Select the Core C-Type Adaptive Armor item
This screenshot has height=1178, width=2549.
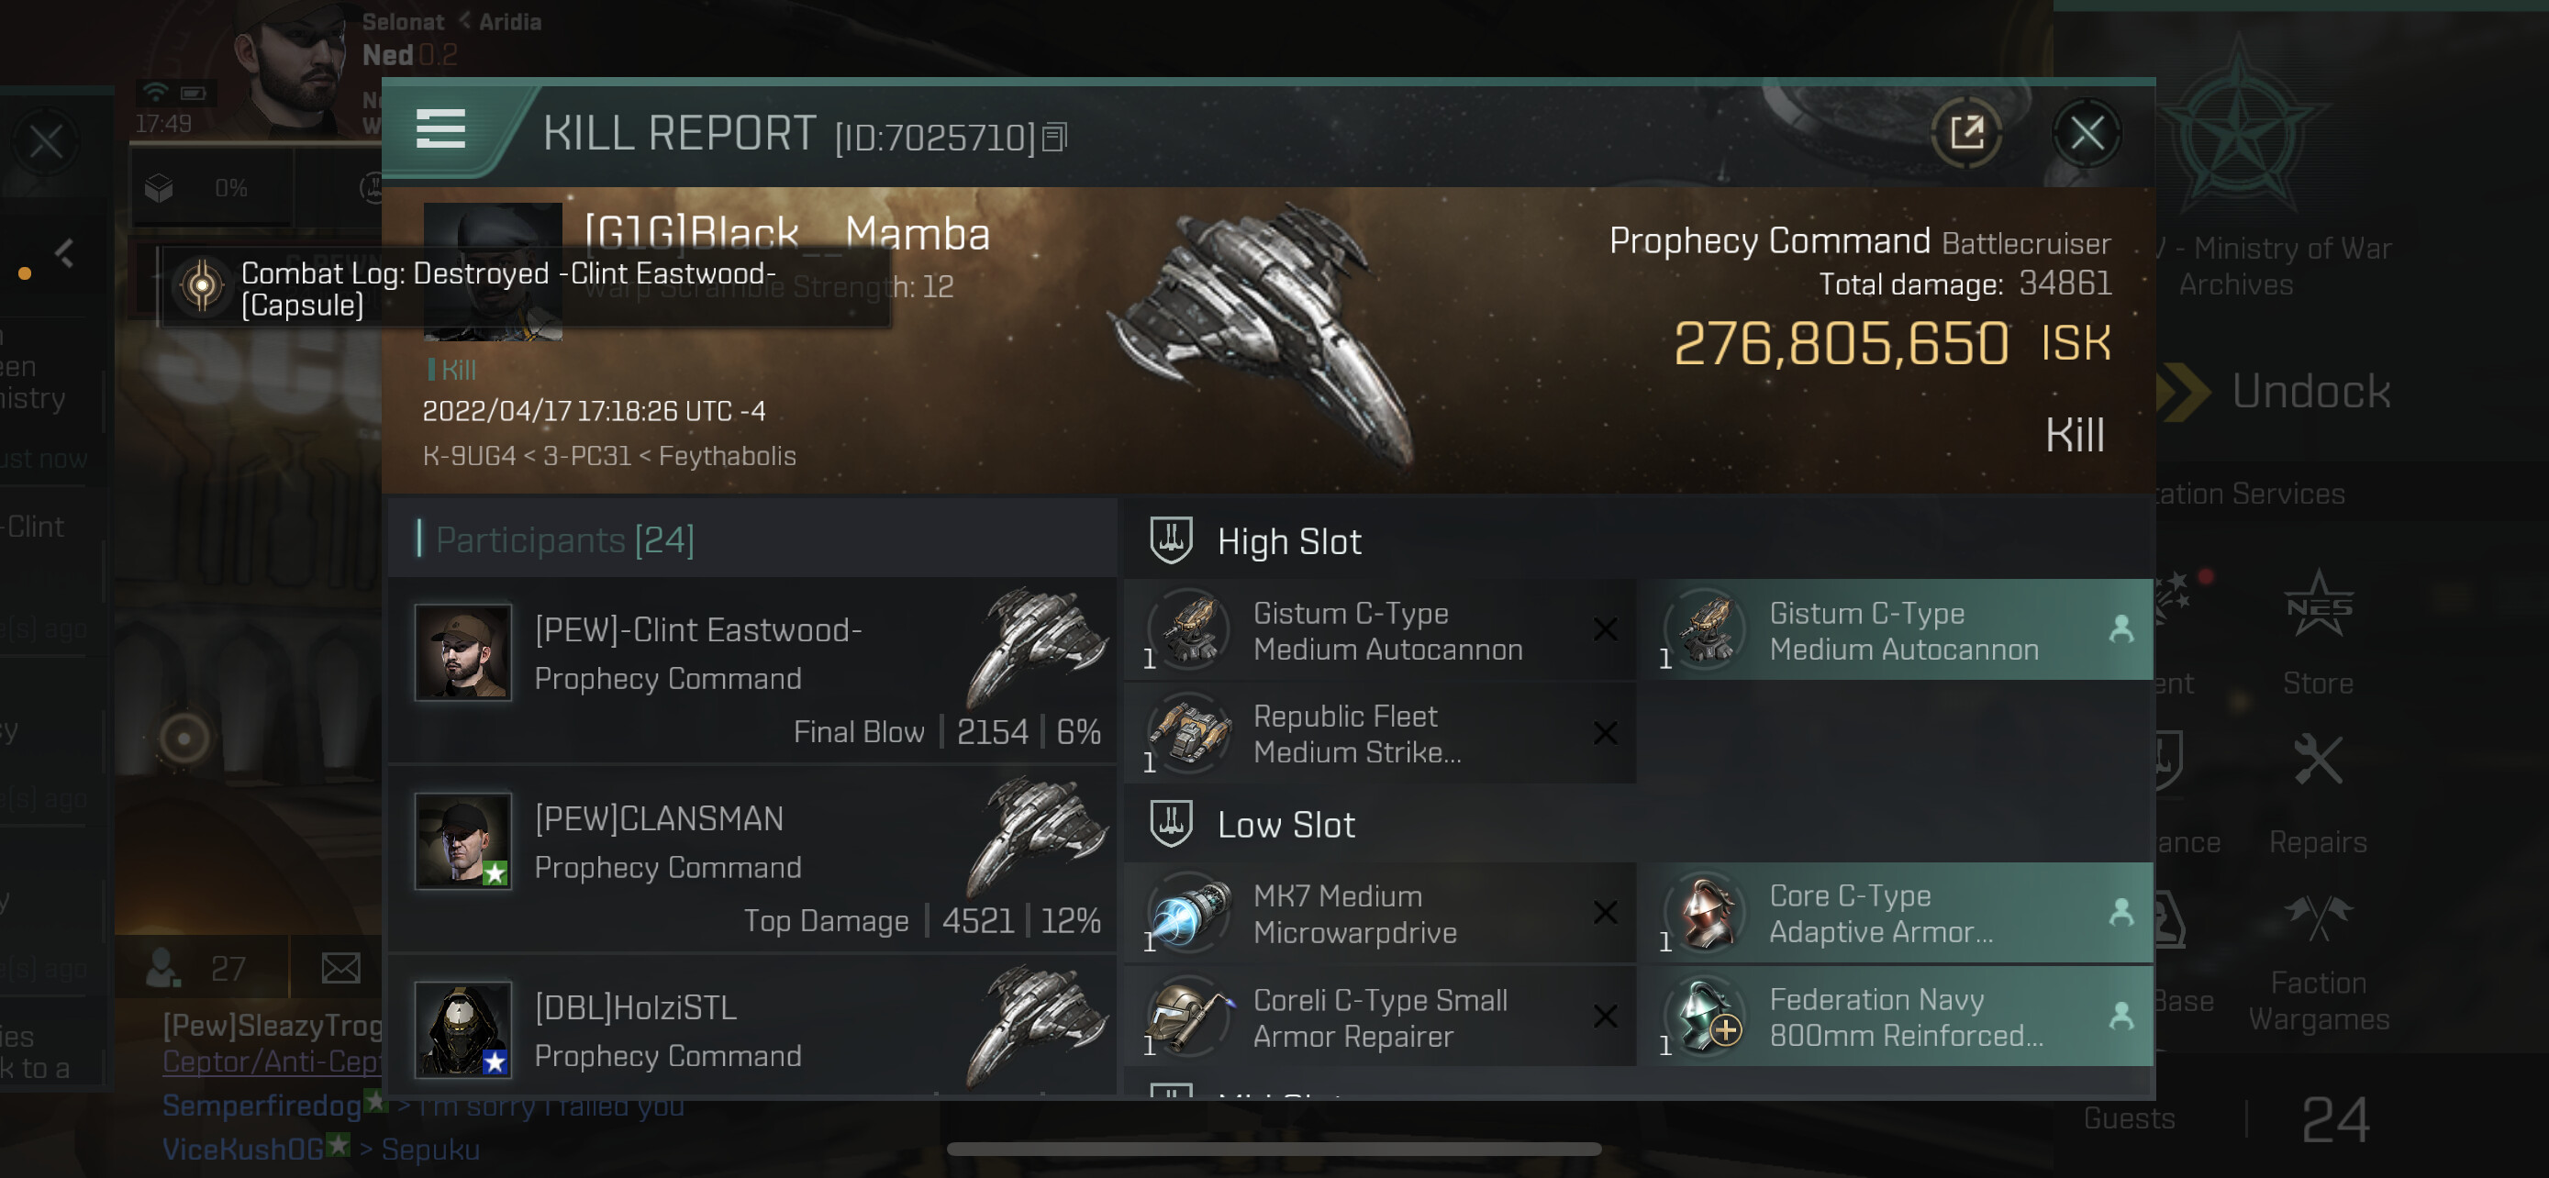click(x=1894, y=914)
